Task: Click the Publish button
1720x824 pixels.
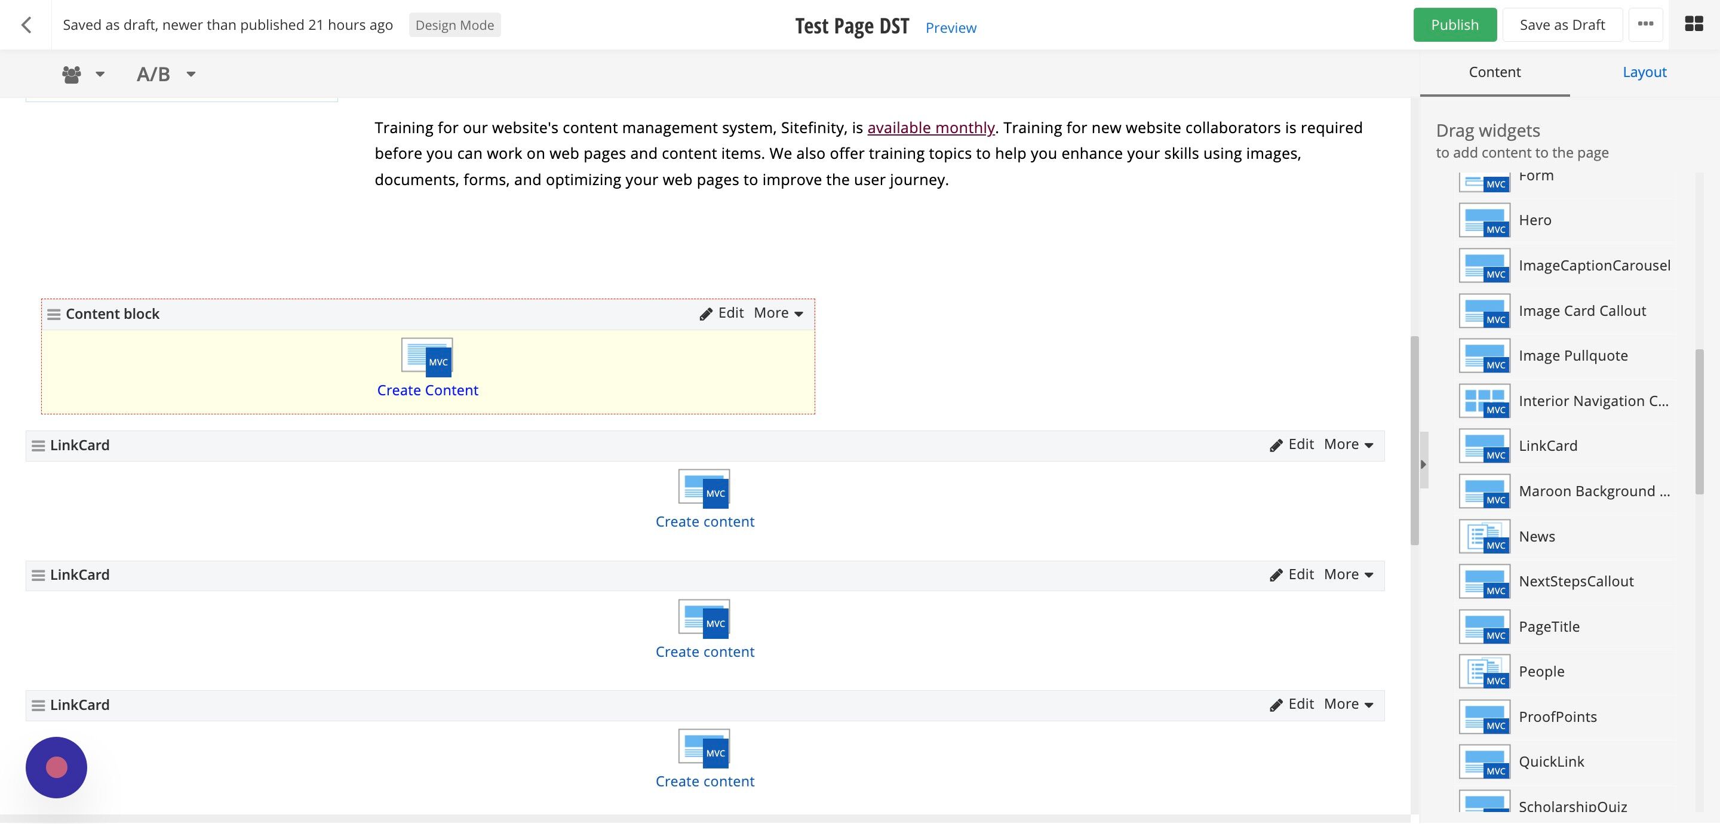Action: [1455, 24]
